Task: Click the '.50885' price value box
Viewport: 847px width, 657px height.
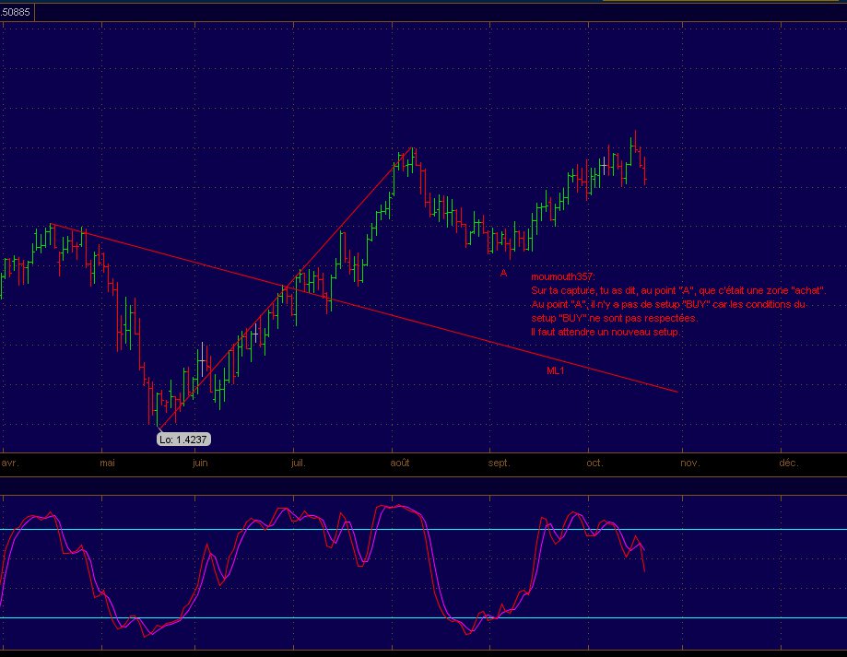Action: click(17, 12)
